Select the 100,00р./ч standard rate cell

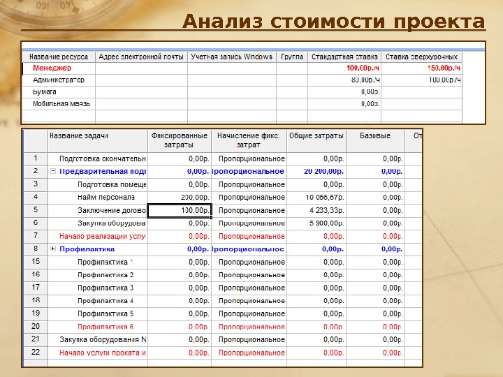click(344, 68)
